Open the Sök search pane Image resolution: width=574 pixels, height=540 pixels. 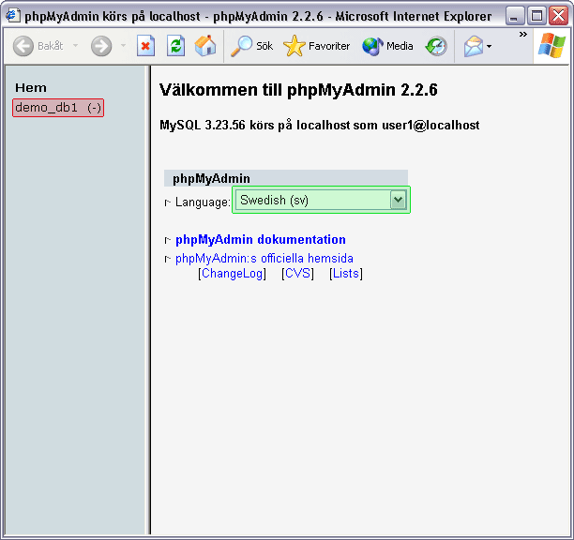point(252,46)
